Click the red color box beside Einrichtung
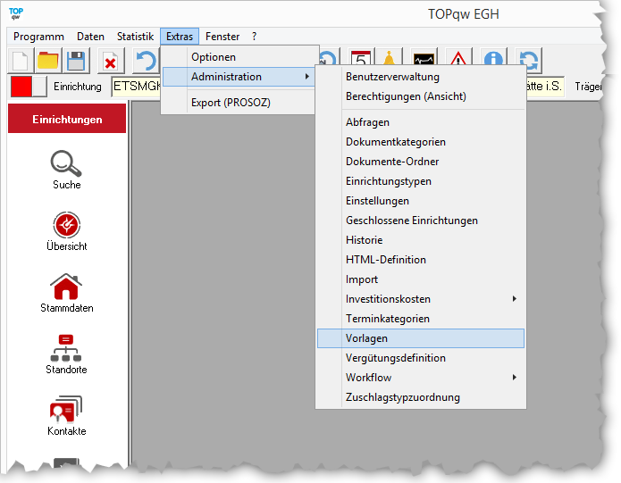The width and height of the screenshot is (621, 483). 21,87
